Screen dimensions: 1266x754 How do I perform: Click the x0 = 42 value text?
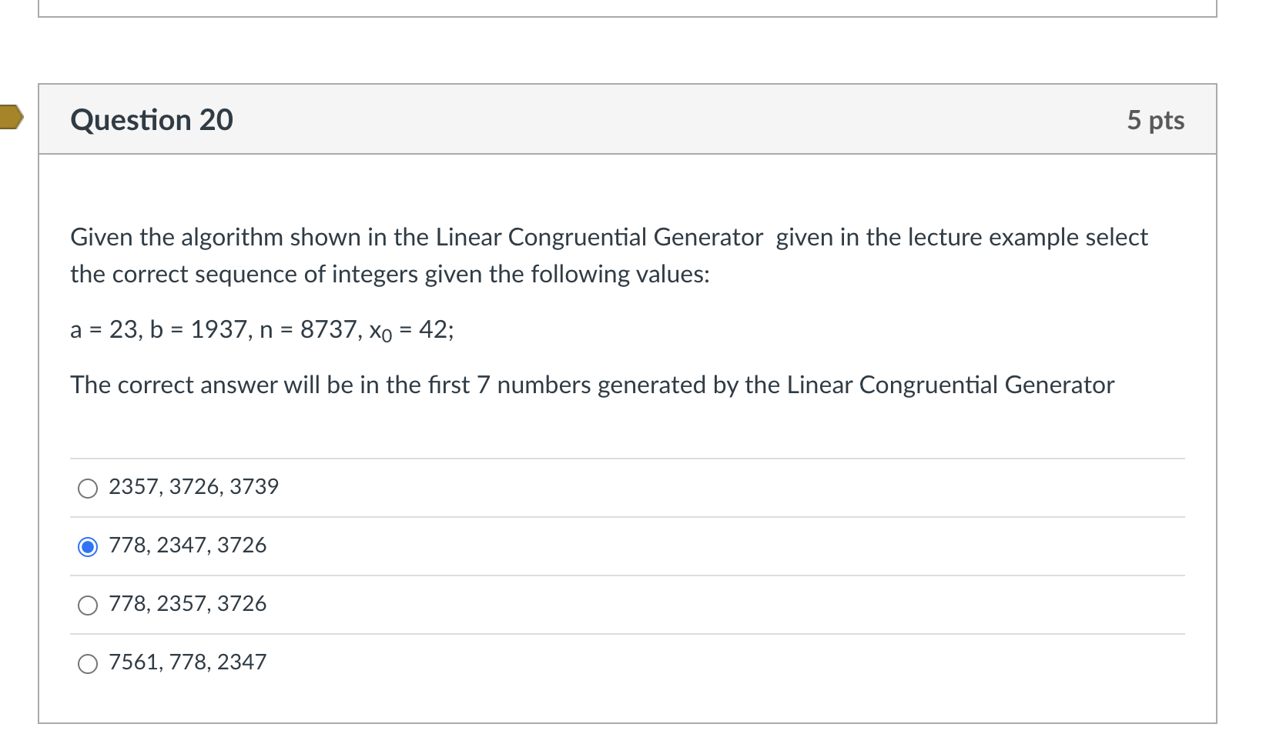tap(411, 331)
